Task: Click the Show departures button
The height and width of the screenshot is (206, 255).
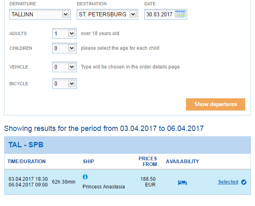Action: [x=215, y=104]
